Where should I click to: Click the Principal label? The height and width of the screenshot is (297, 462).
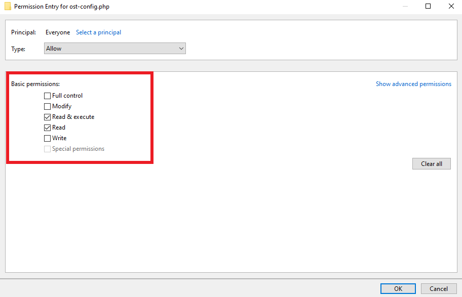[x=24, y=32]
